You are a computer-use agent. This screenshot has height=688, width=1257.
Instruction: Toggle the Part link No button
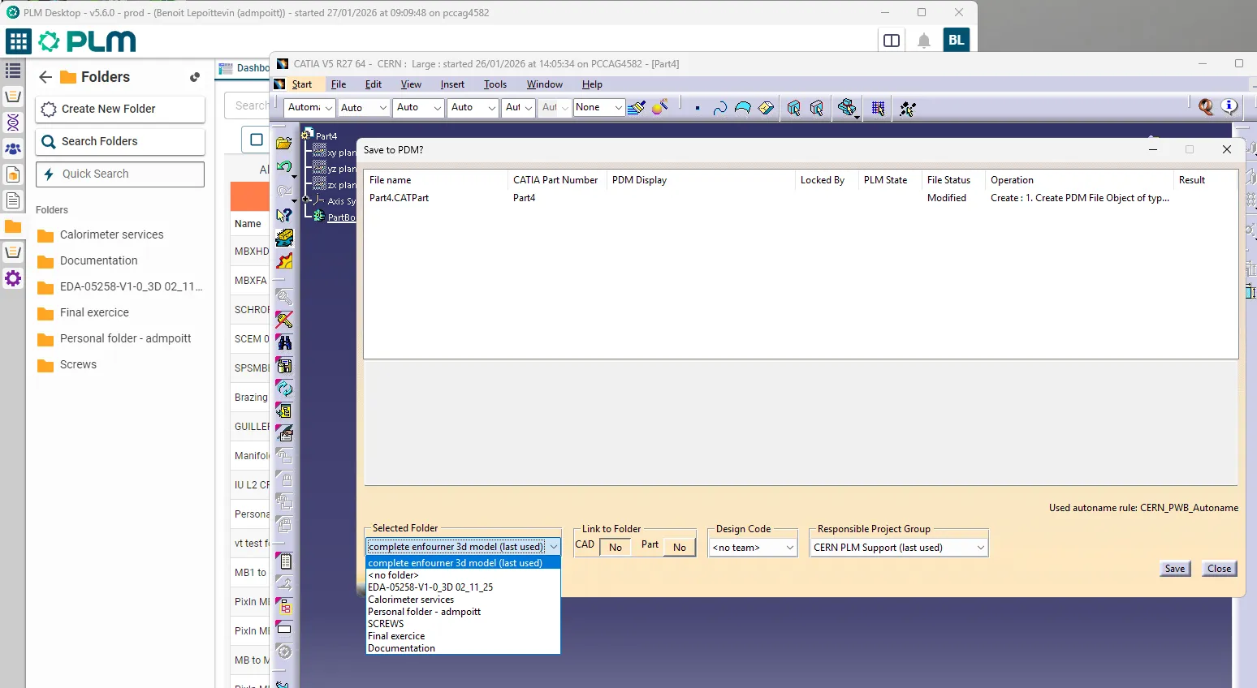tap(680, 548)
